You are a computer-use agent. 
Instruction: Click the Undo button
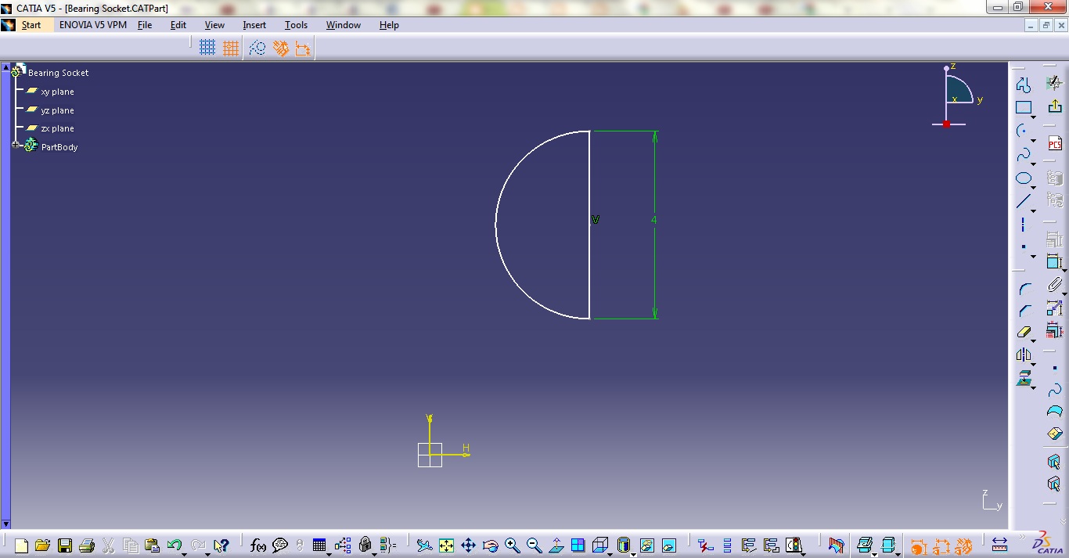[175, 545]
